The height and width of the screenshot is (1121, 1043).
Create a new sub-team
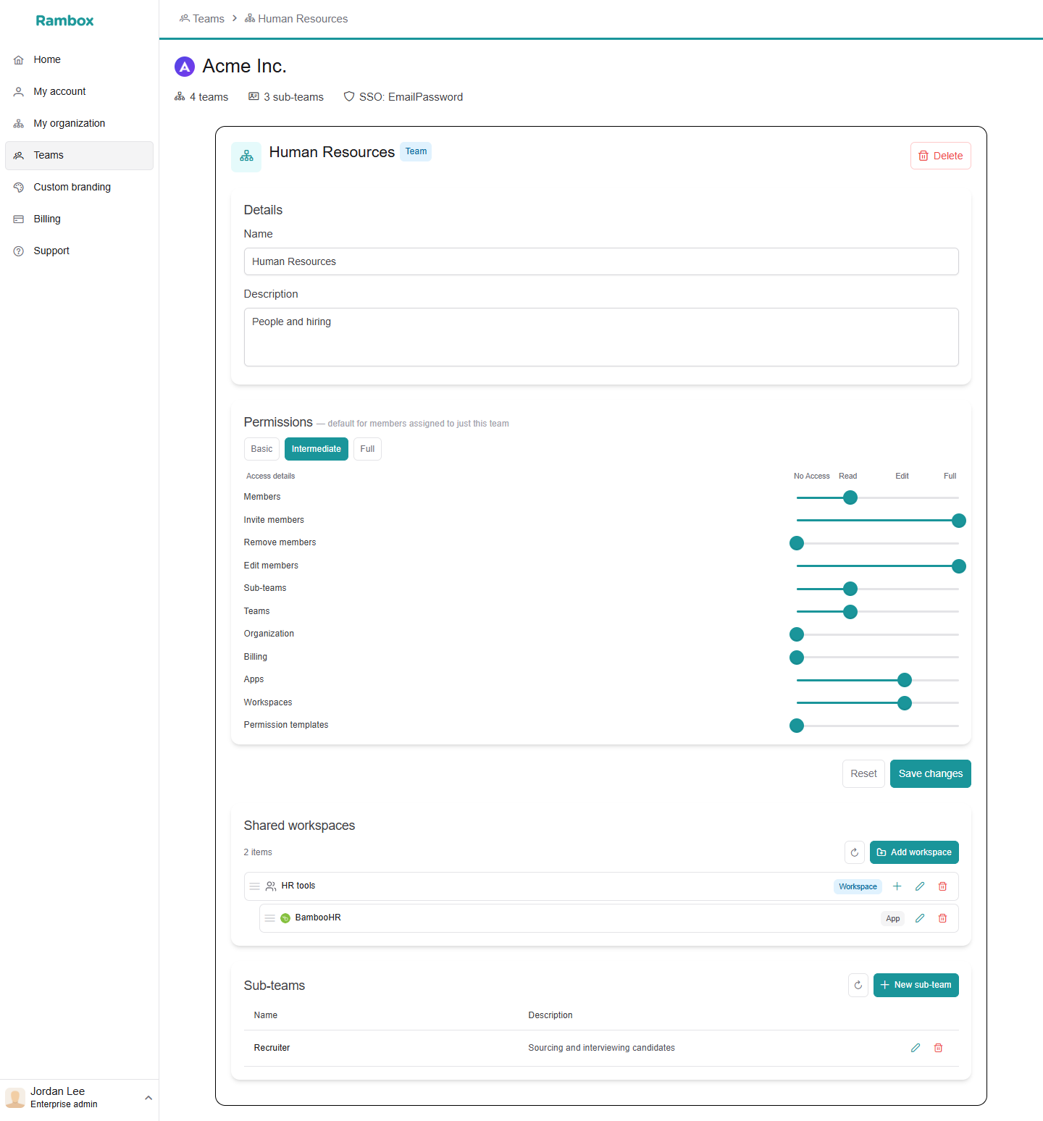916,985
